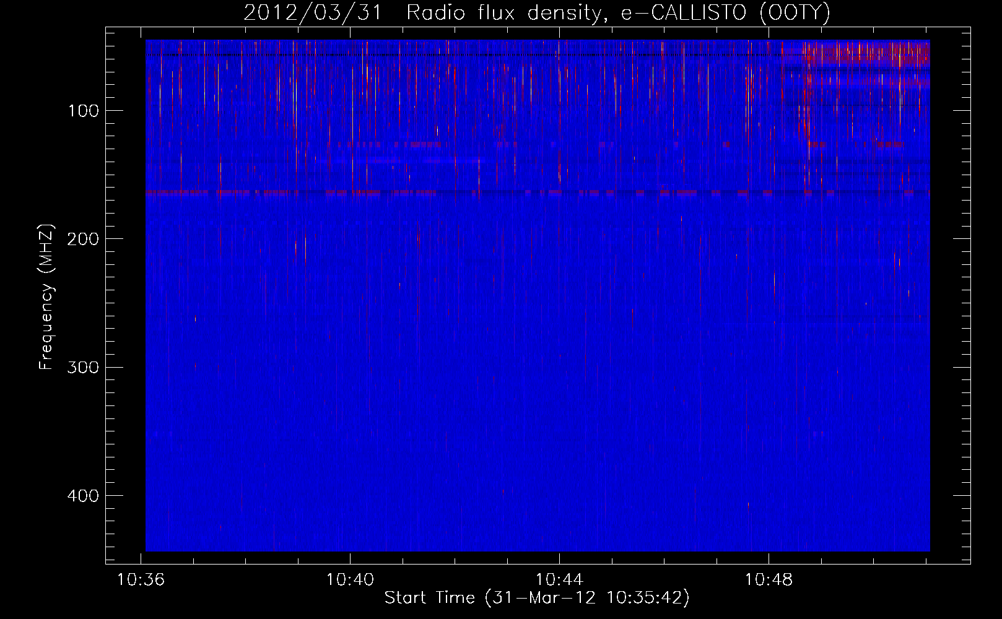1002x619 pixels.
Task: Click the 400 frequency tick label
Action: (x=83, y=496)
